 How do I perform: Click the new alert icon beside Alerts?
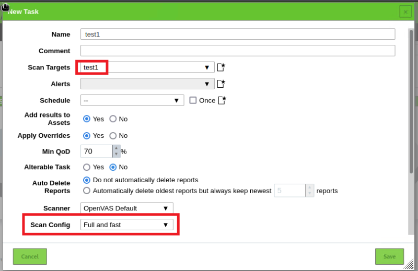pyautogui.click(x=221, y=84)
